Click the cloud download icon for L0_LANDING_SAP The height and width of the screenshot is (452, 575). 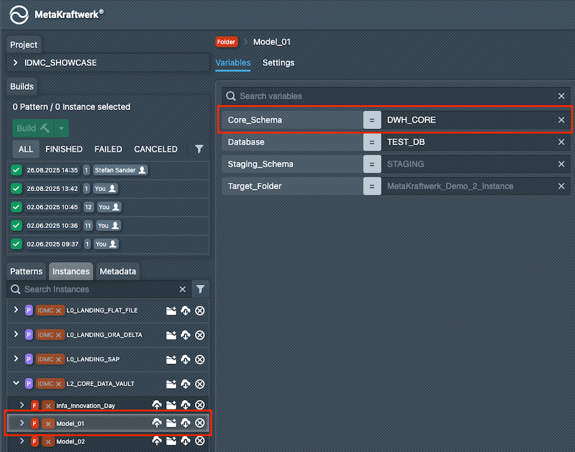coord(186,360)
